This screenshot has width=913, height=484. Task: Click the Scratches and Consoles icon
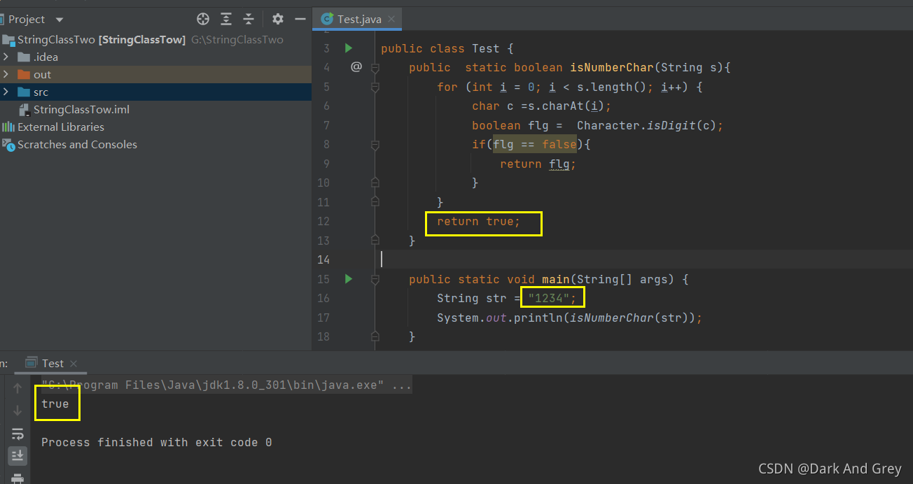(x=8, y=145)
